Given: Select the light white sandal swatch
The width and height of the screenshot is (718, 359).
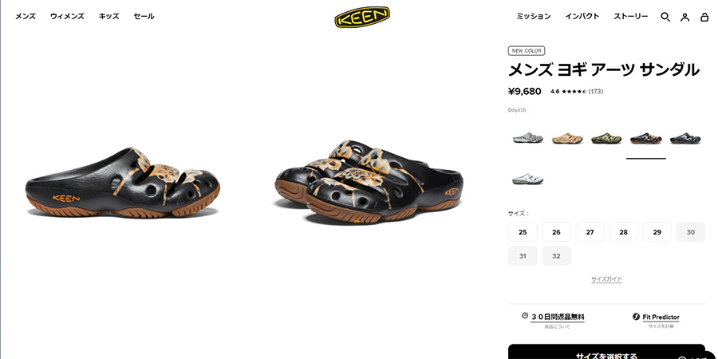Looking at the screenshot, I should coord(528,179).
